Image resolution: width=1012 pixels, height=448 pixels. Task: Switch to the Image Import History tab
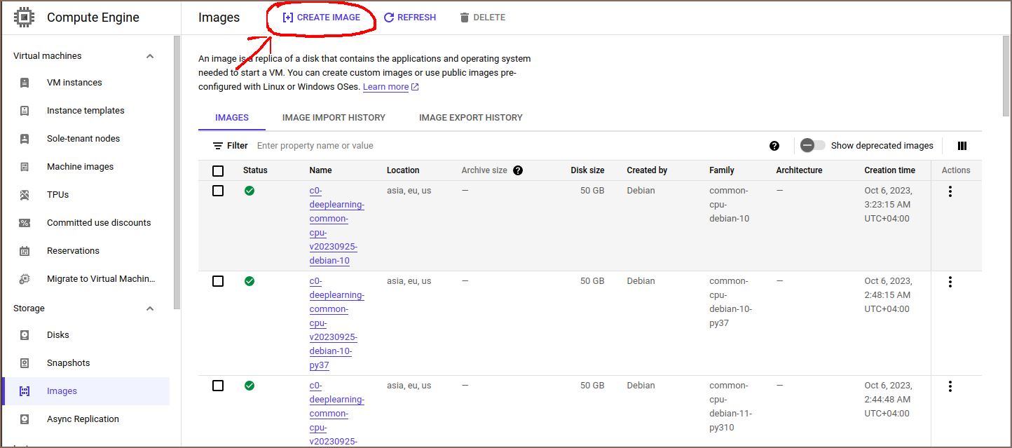pyautogui.click(x=334, y=118)
